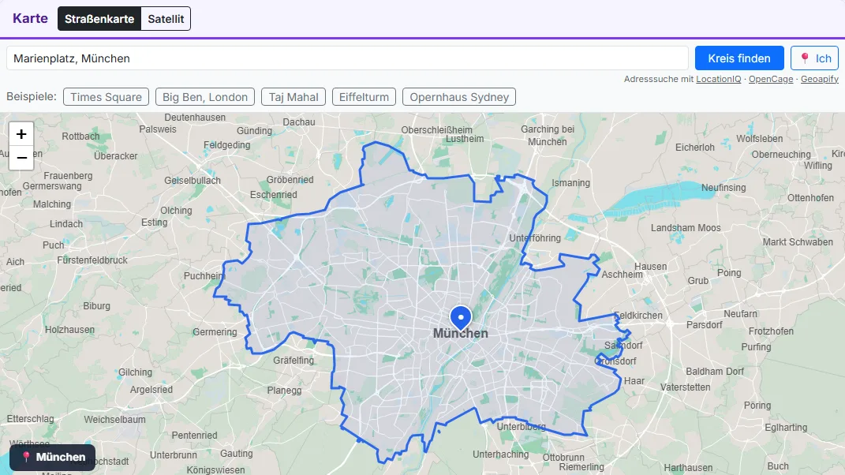Click the Unterhaching map label
Image resolution: width=845 pixels, height=475 pixels.
pyautogui.click(x=501, y=454)
